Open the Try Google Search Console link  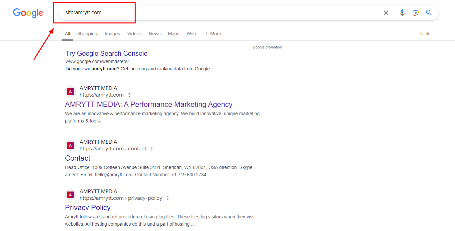[107, 53]
